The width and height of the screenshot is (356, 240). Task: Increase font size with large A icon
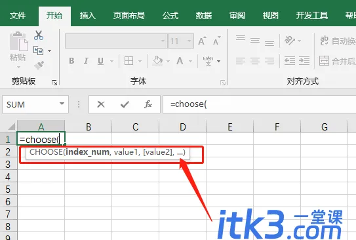click(x=202, y=41)
